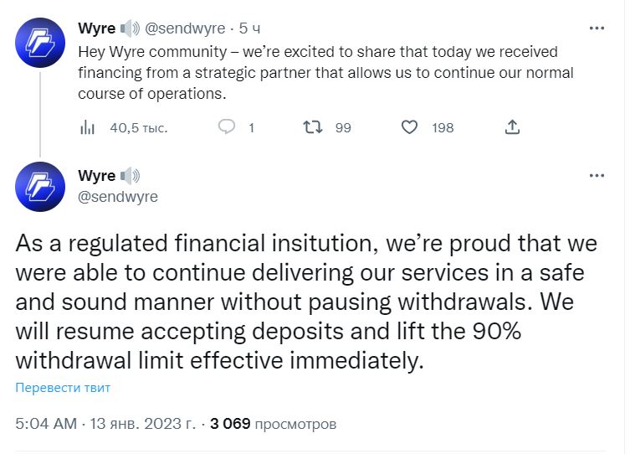Click the Wyre avatar on second tweet
The width and height of the screenshot is (630, 454).
click(x=40, y=186)
